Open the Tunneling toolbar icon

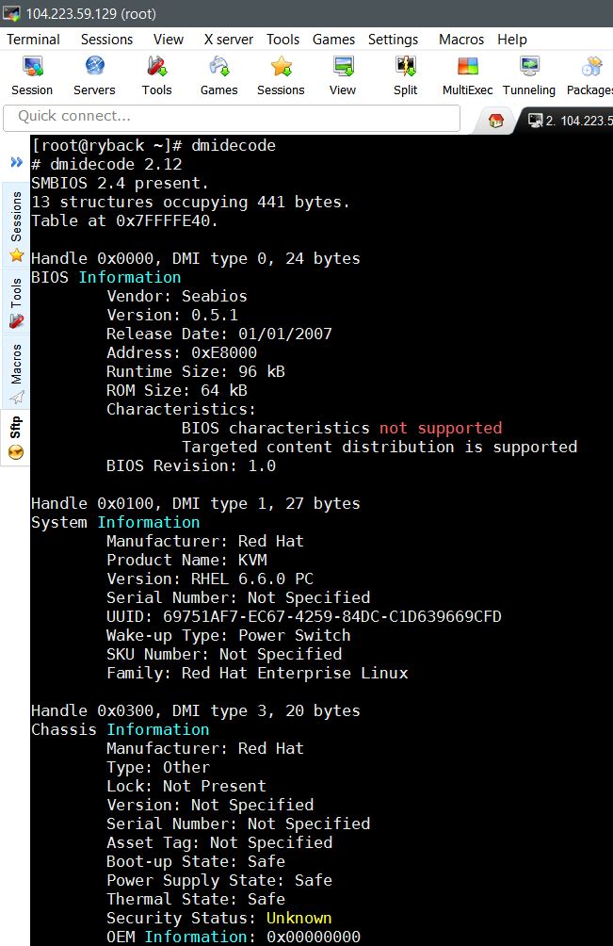click(529, 76)
